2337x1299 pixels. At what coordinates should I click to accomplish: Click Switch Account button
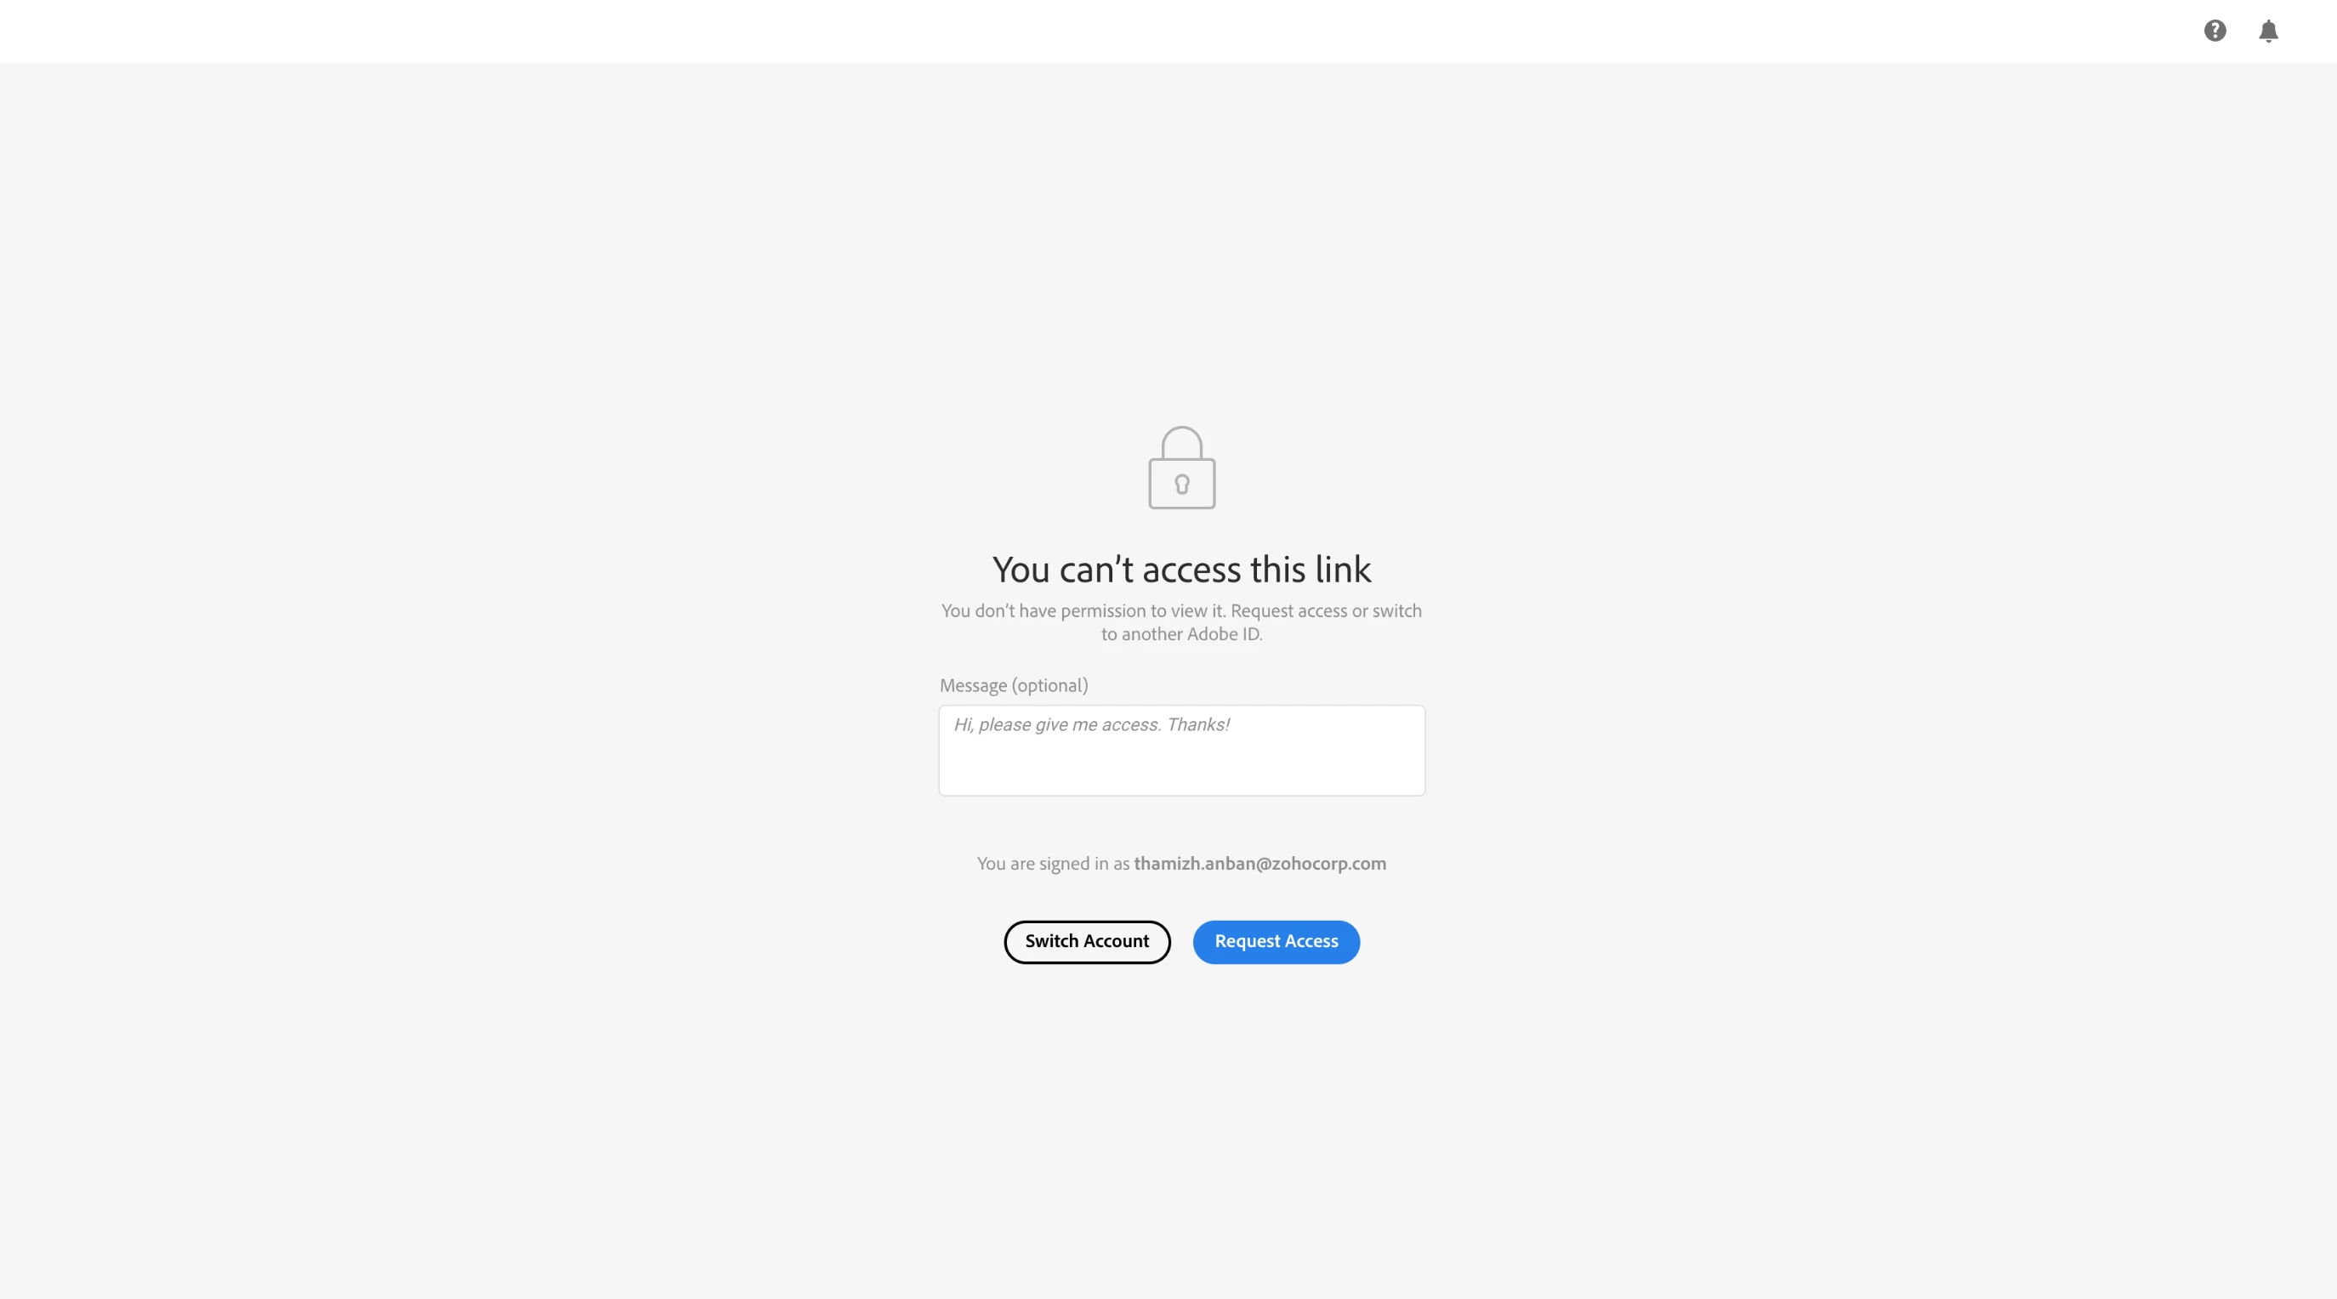[x=1087, y=942]
